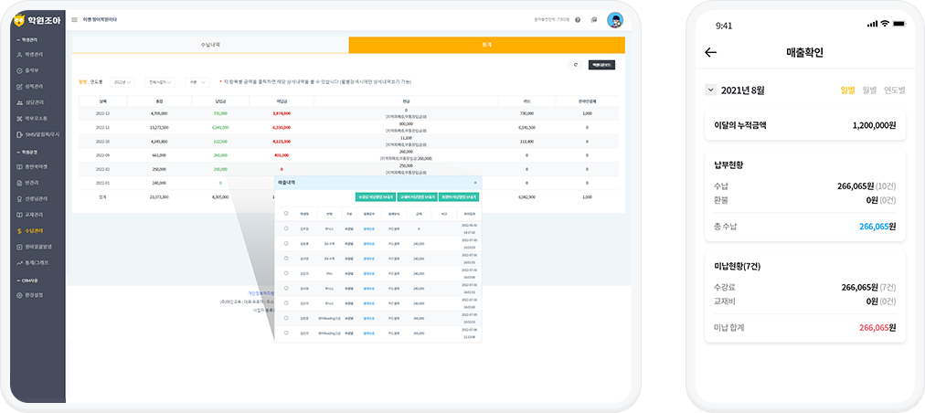Click the hamburger menu icon beside the logo
The image size is (925, 413).
(74, 19)
